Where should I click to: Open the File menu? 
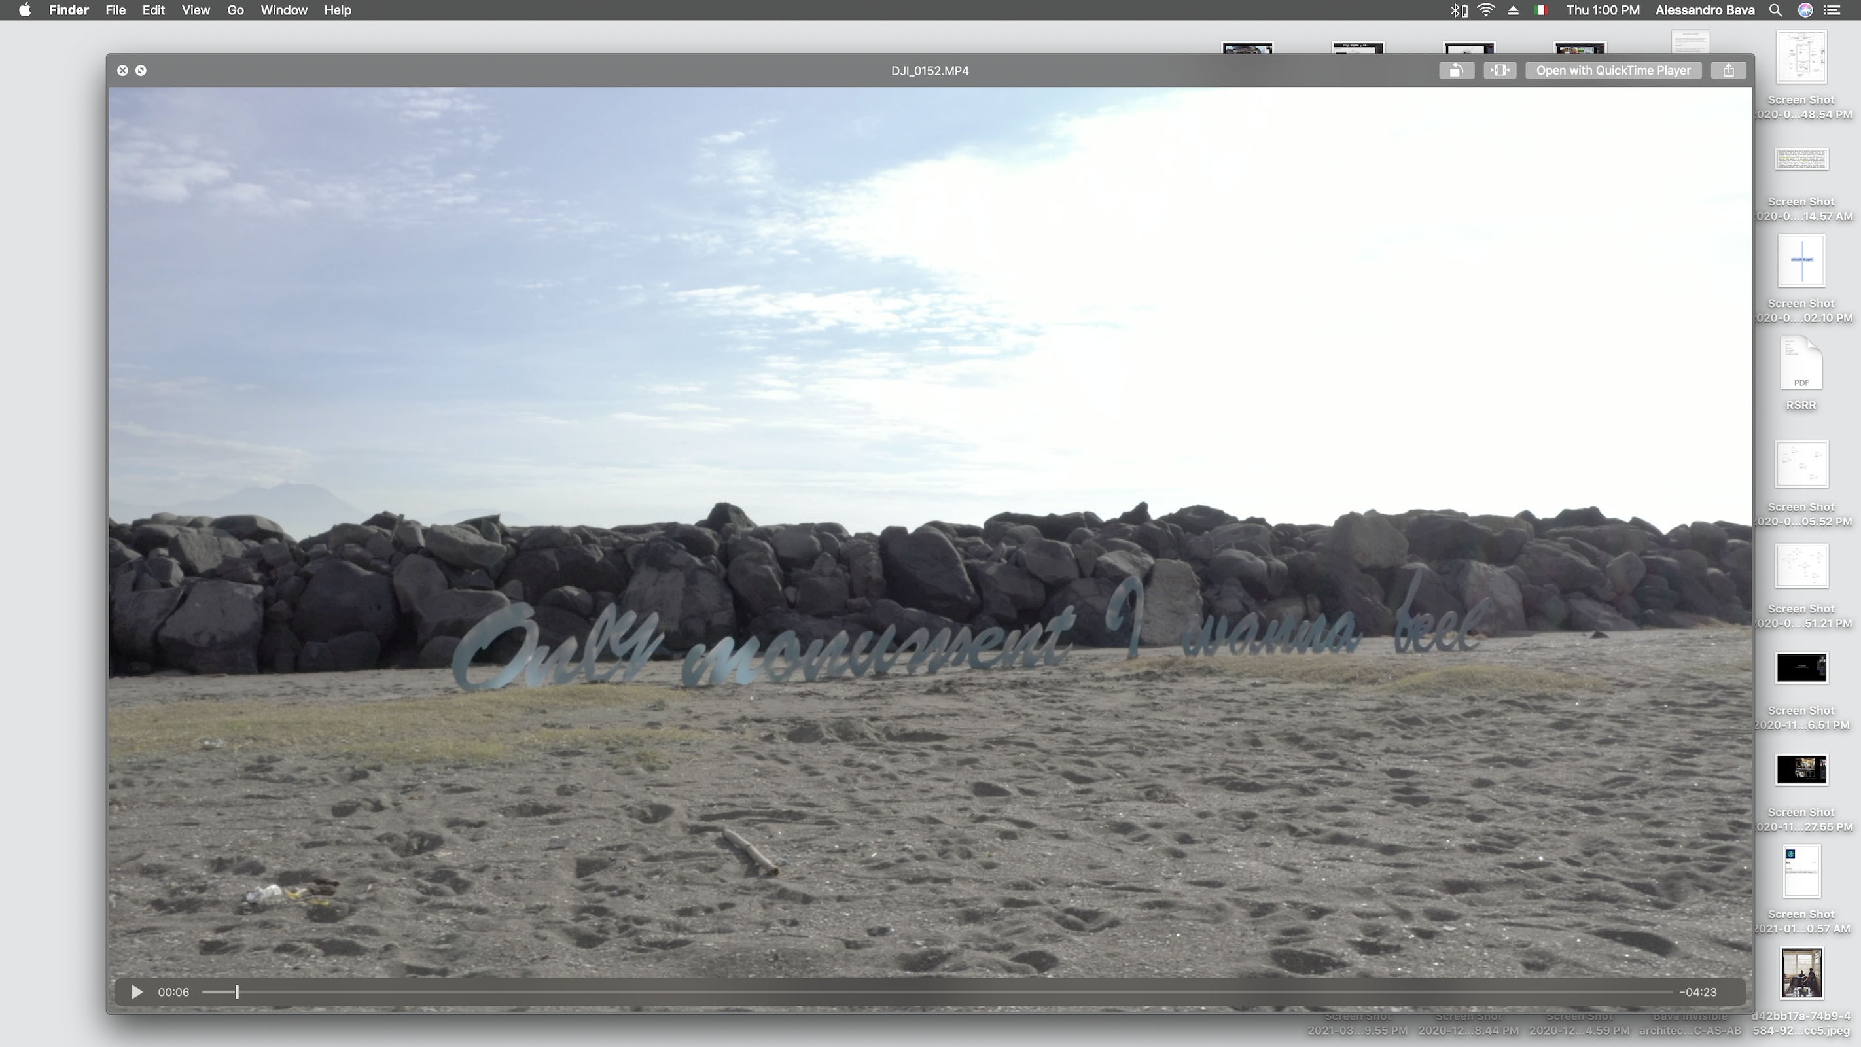coord(116,10)
